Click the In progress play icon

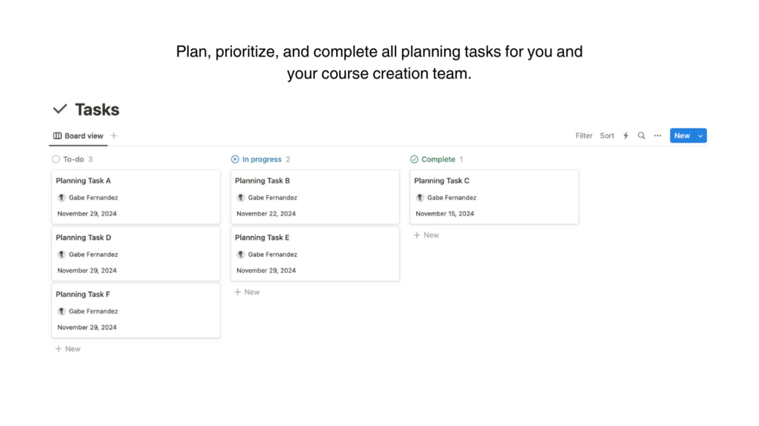point(235,159)
